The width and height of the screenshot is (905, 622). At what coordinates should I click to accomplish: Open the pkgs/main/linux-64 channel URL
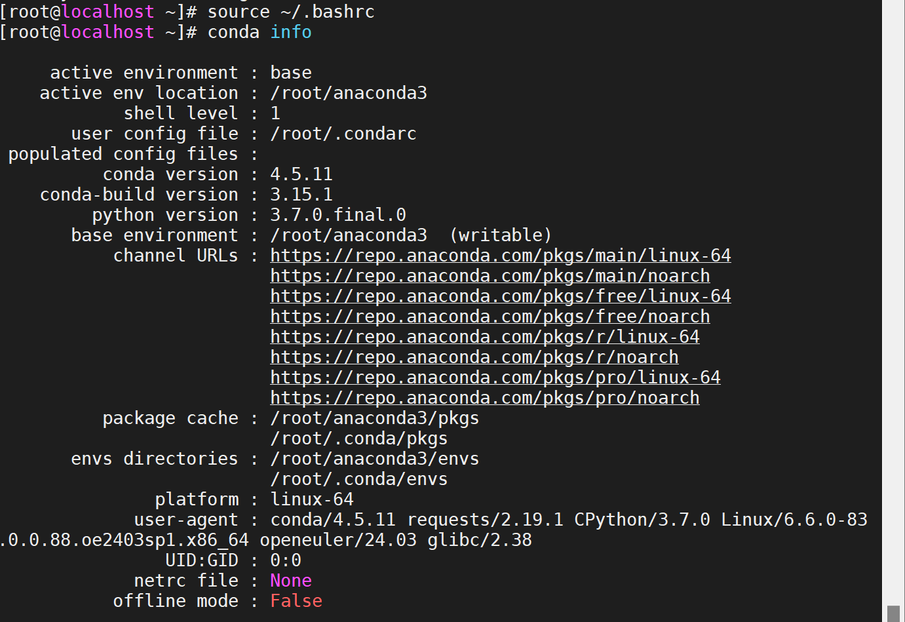tap(500, 256)
